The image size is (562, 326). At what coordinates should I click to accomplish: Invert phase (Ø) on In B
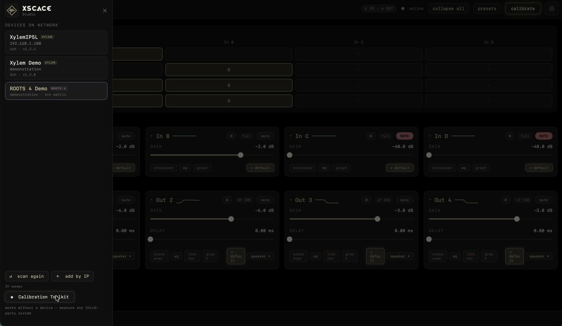231,136
